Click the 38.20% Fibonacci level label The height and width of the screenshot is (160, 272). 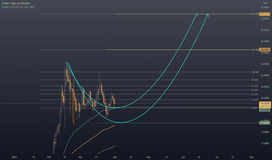pos(254,95)
